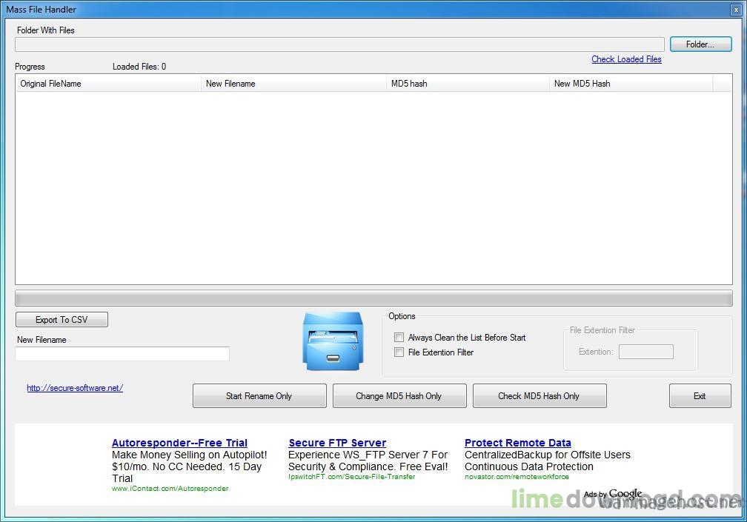The height and width of the screenshot is (522, 747).
Task: Click the New MD5 Hash column header
Action: pyautogui.click(x=630, y=84)
